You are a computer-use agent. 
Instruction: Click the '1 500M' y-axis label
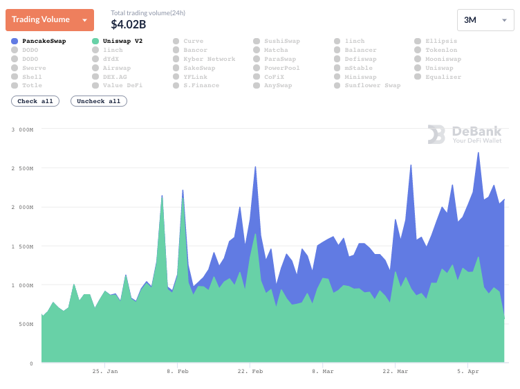point(23,246)
